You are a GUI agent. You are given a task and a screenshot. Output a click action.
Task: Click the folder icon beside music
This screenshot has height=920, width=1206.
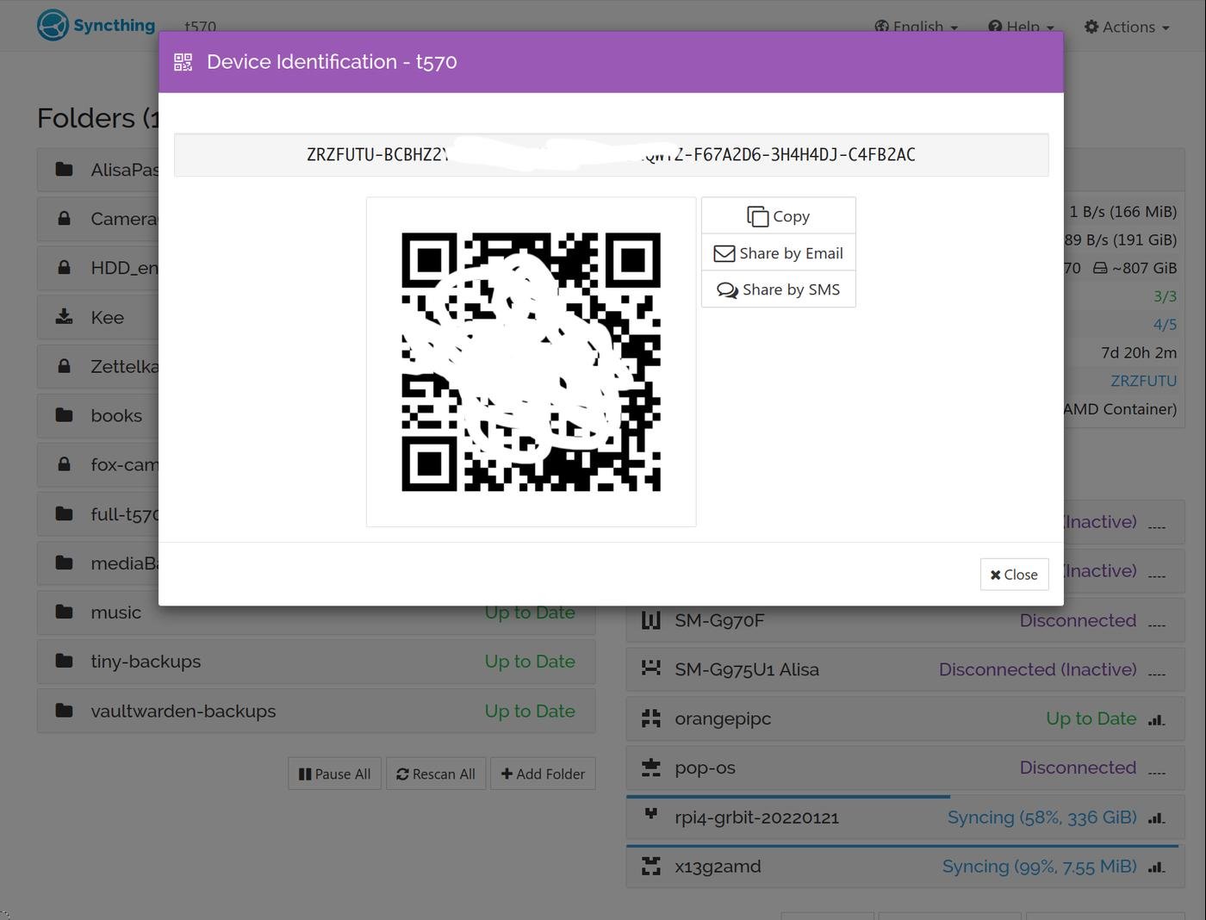[x=64, y=612]
